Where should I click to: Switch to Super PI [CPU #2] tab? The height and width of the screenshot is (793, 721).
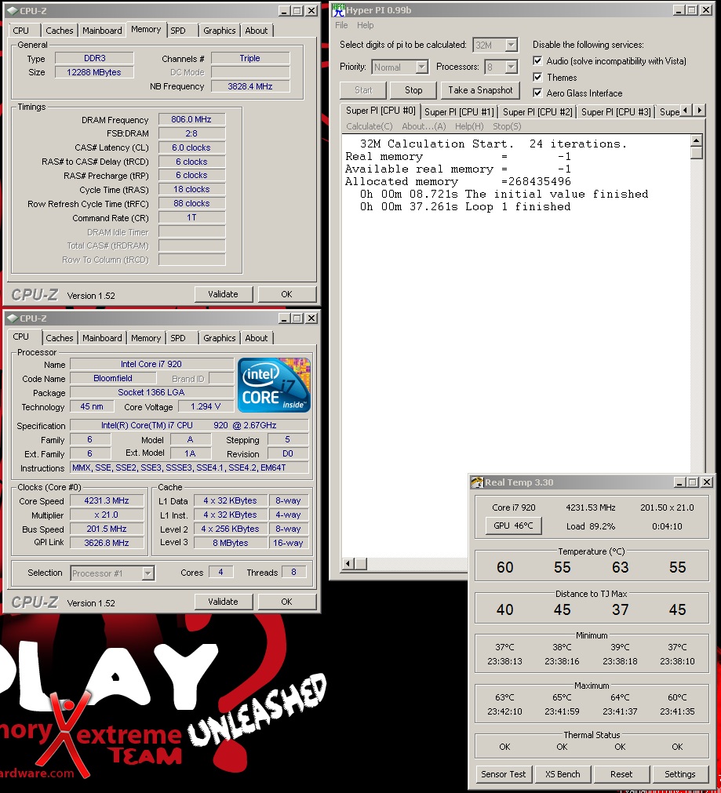point(537,111)
